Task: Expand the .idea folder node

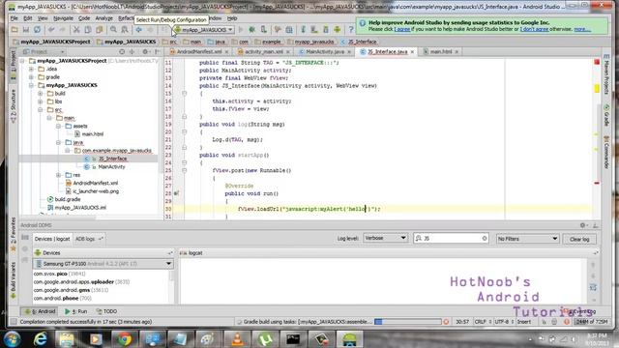Action: coord(31,69)
